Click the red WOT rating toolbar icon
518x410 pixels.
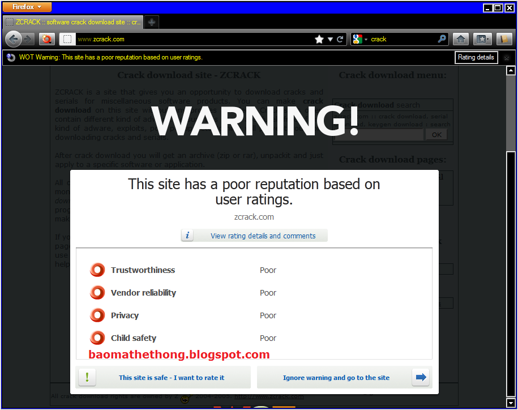[47, 39]
